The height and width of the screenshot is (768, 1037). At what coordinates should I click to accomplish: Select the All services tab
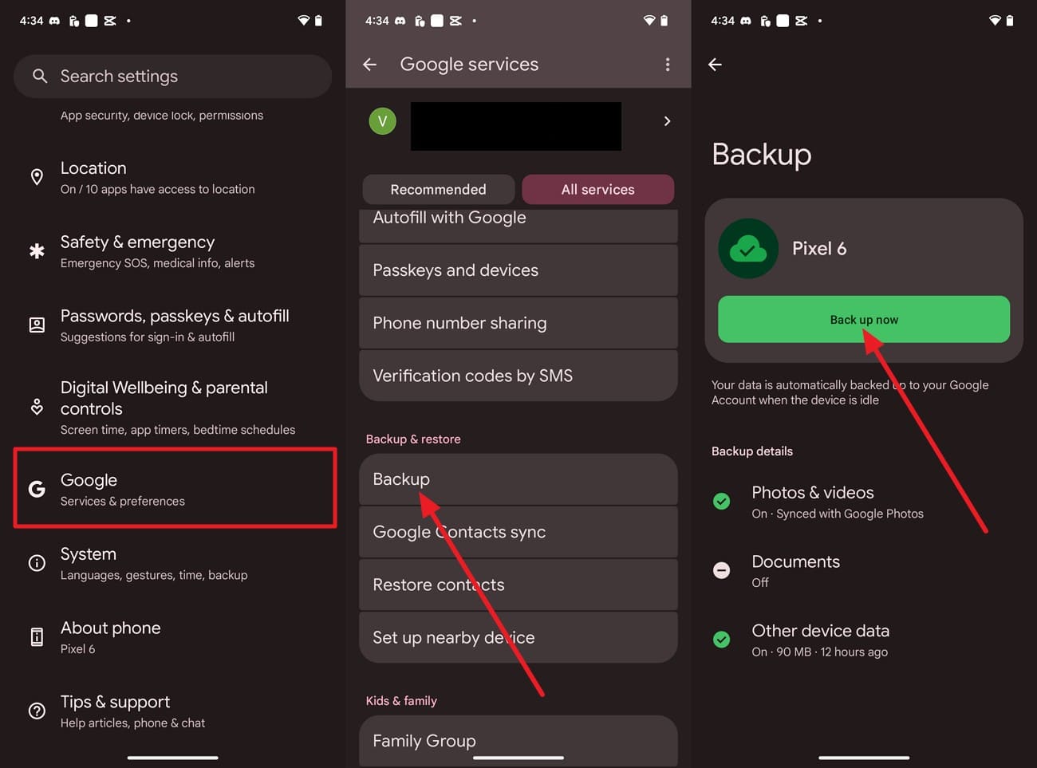coord(598,190)
